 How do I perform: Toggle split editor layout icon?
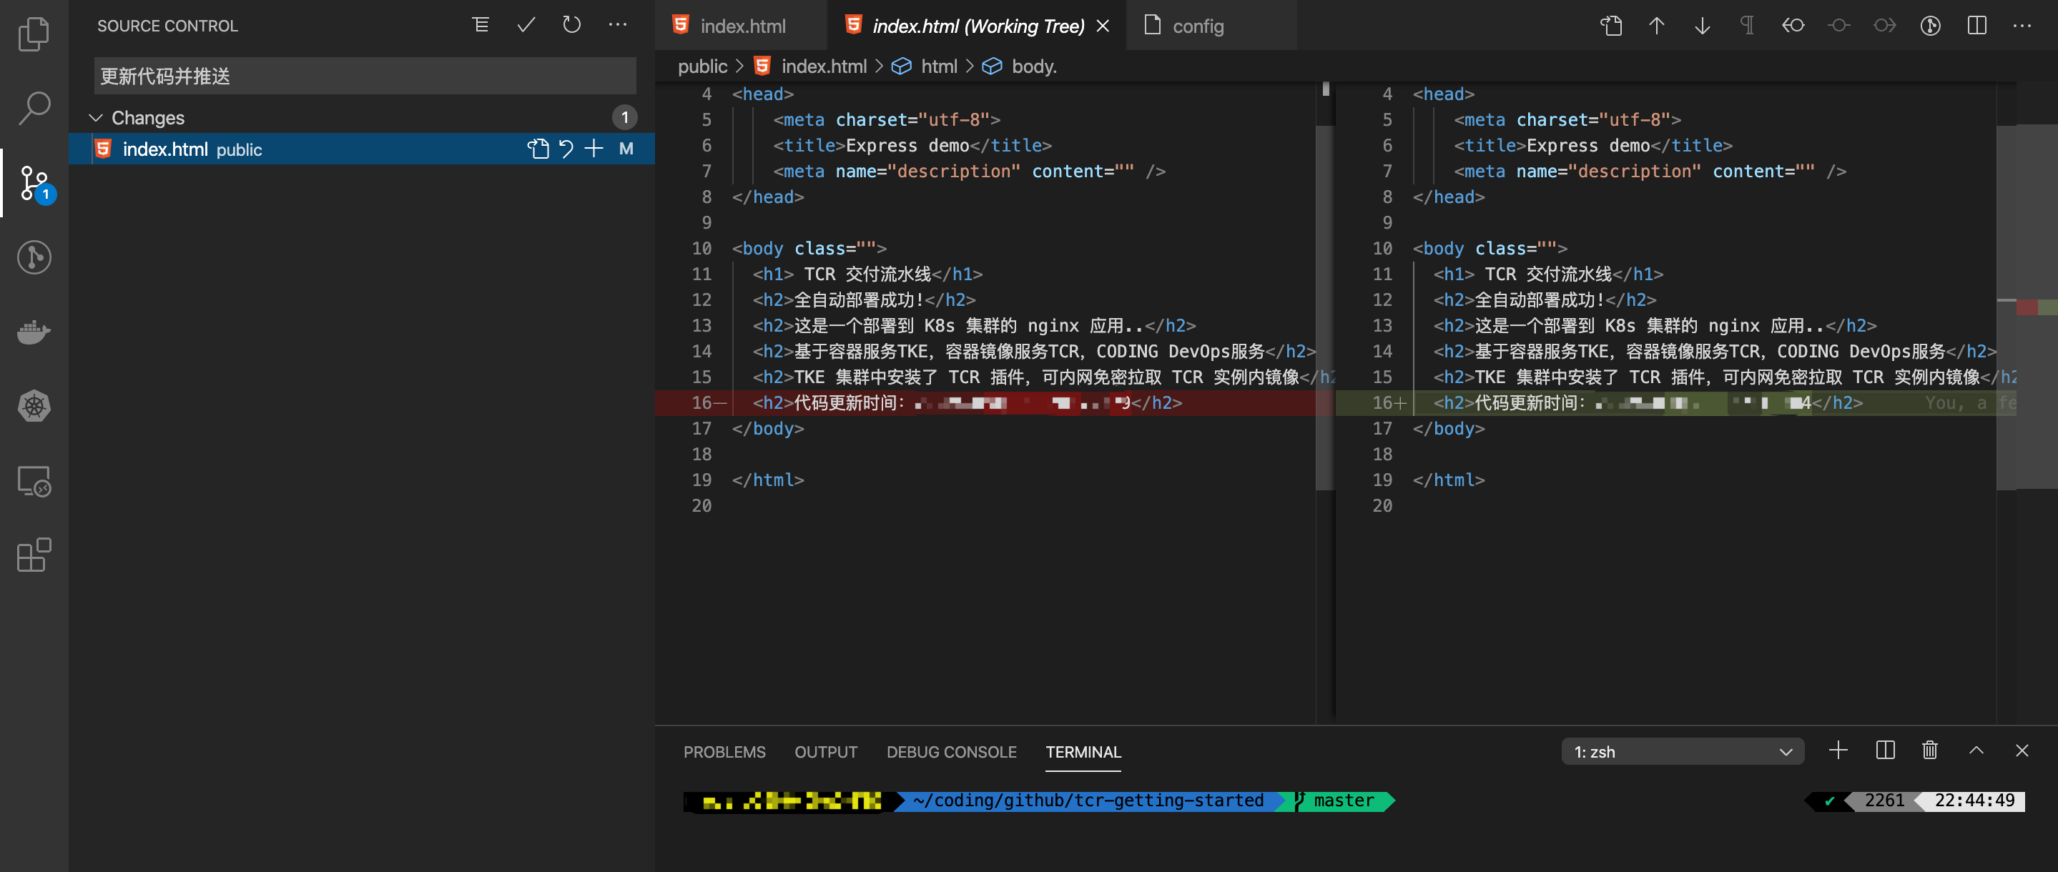click(1976, 26)
